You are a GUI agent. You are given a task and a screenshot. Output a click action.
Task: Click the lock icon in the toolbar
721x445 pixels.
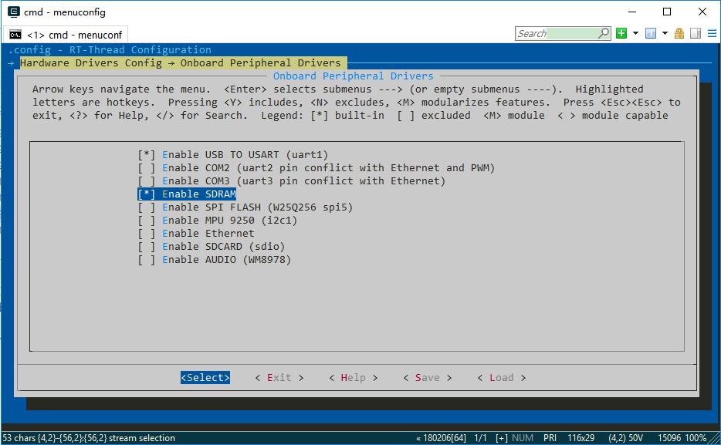679,33
